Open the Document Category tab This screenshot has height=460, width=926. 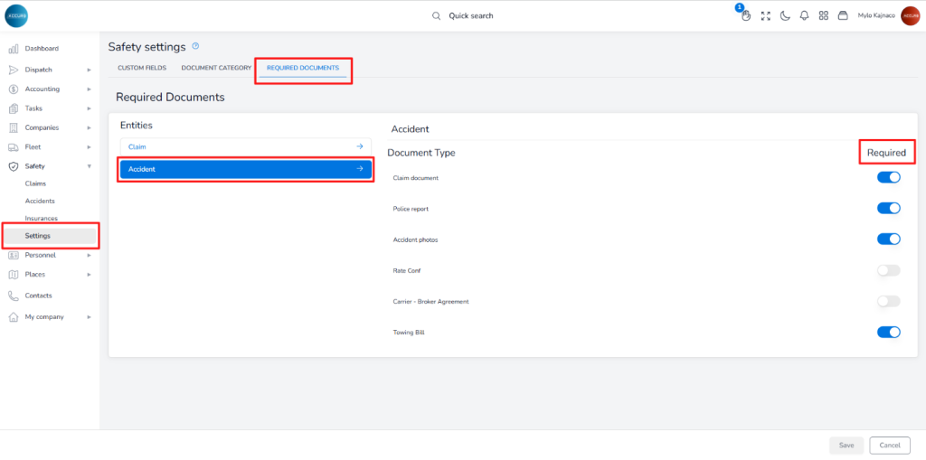point(216,68)
